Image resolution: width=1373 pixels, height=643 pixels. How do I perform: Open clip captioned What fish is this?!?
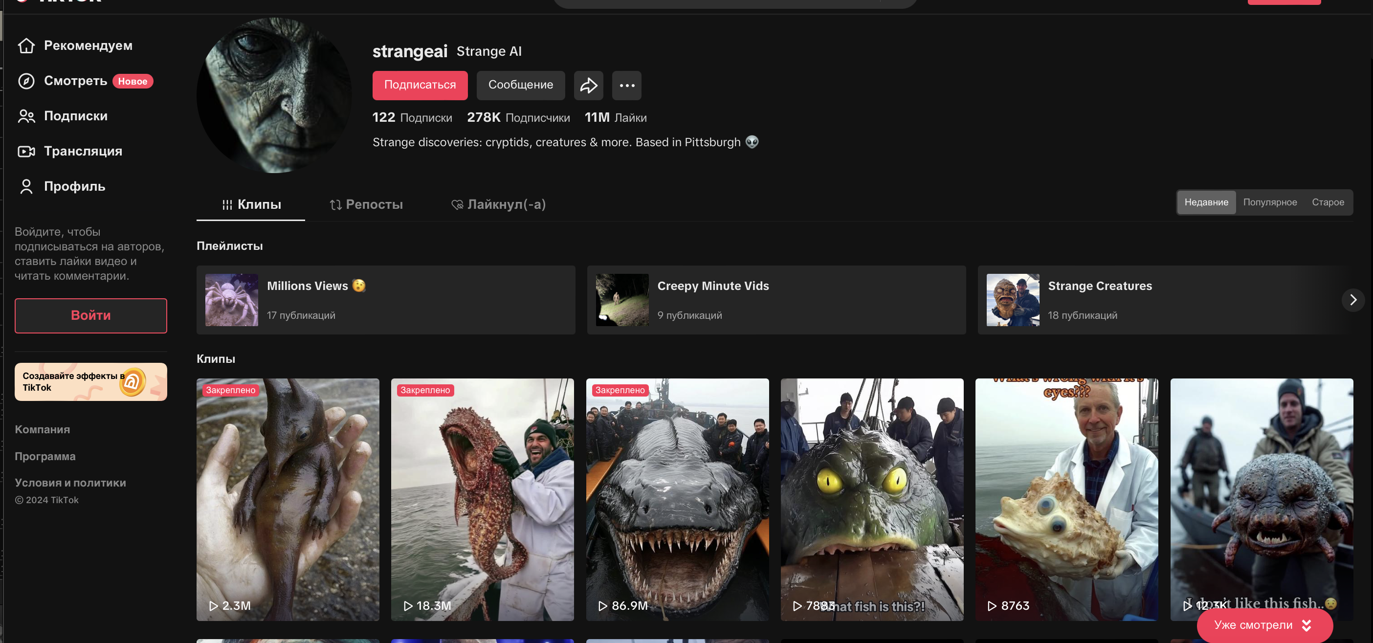872,500
